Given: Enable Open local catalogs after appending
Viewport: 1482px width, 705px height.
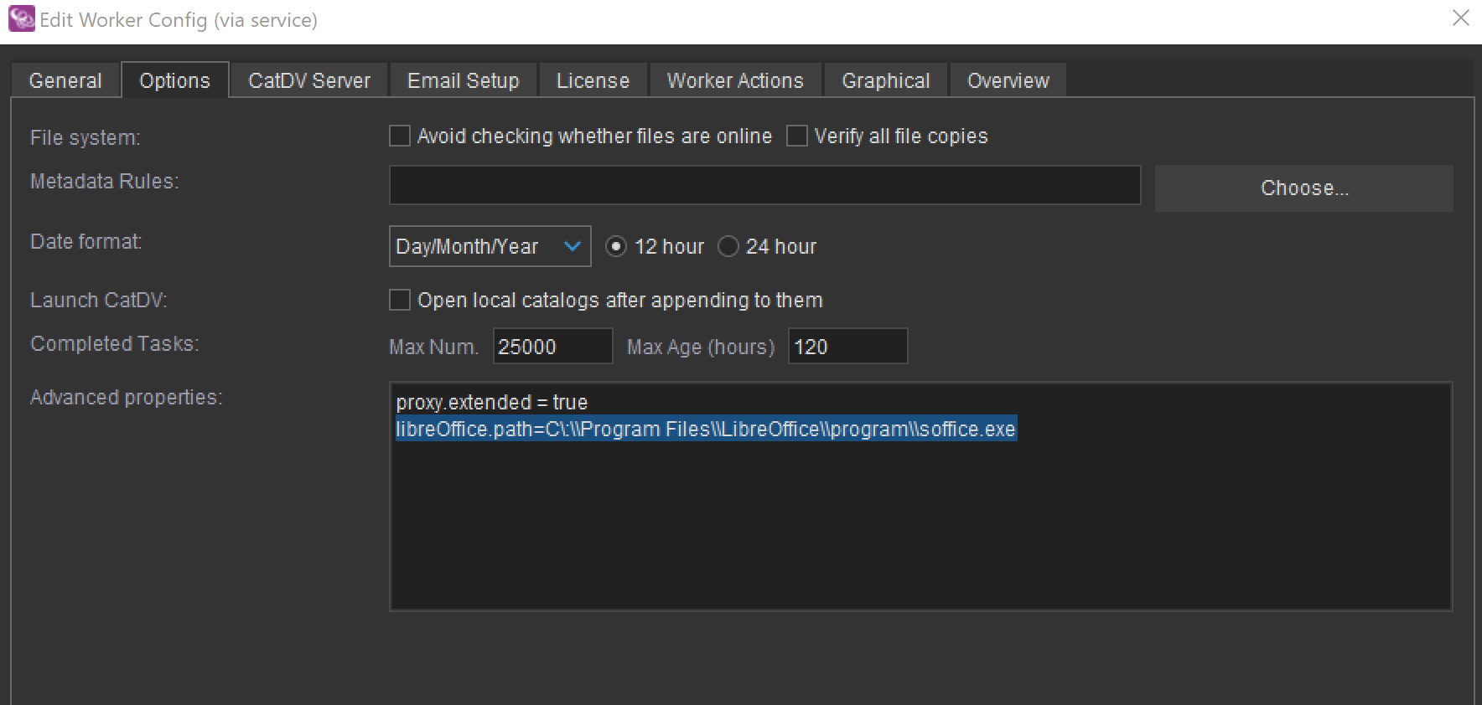Looking at the screenshot, I should 400,300.
